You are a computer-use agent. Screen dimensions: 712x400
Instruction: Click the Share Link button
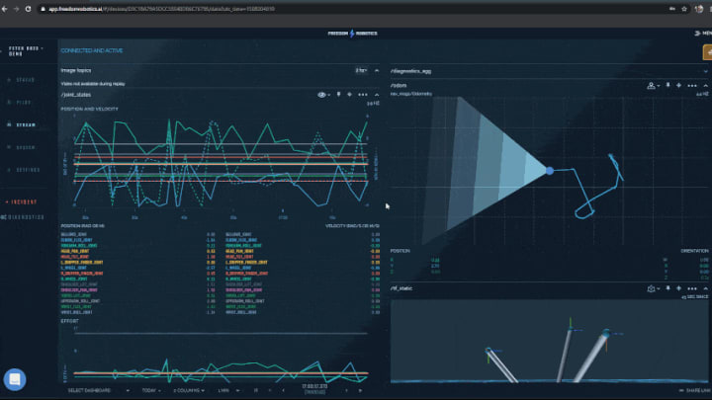[695, 390]
